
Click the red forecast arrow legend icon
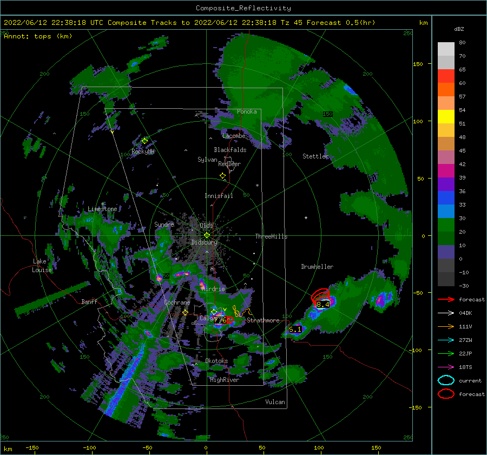[x=446, y=299]
